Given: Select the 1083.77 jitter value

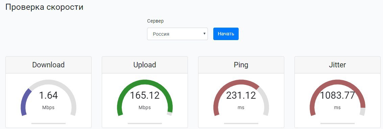Looking at the screenshot, I should point(337,95).
